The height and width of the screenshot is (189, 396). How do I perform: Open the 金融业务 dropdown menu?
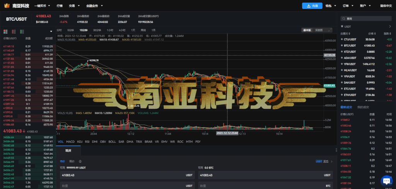pos(94,5)
